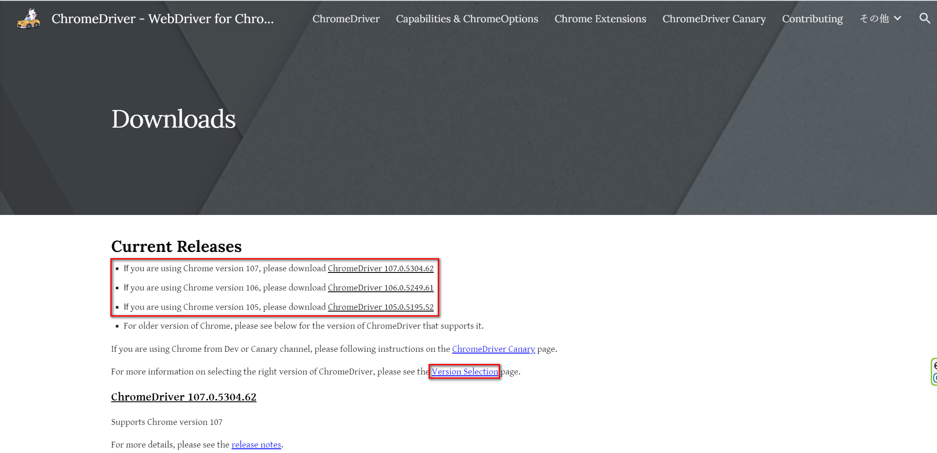
Task: Click the 'For older version of Chrome' bullet
Action: tap(304, 326)
